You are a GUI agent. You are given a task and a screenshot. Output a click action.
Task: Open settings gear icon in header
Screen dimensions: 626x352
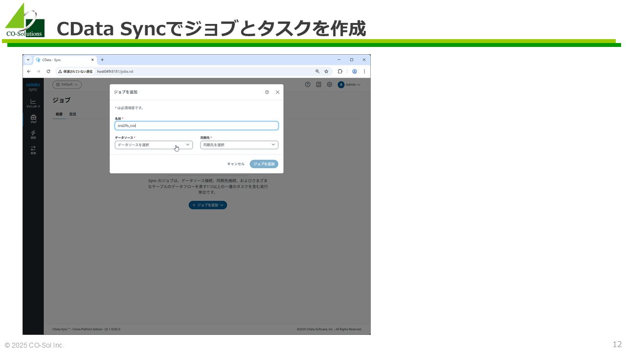pos(330,85)
